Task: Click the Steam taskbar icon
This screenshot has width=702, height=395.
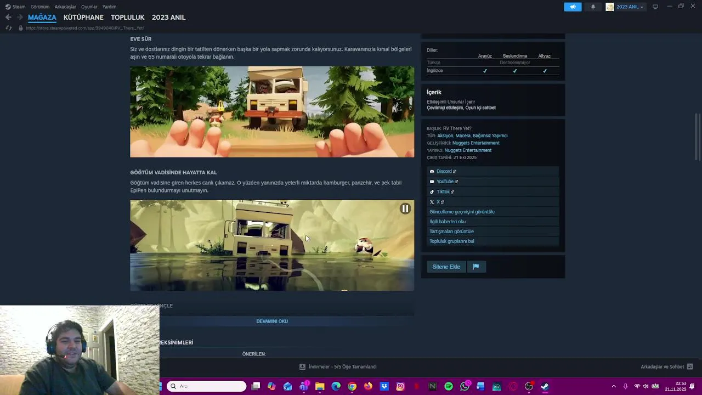Action: [545, 386]
